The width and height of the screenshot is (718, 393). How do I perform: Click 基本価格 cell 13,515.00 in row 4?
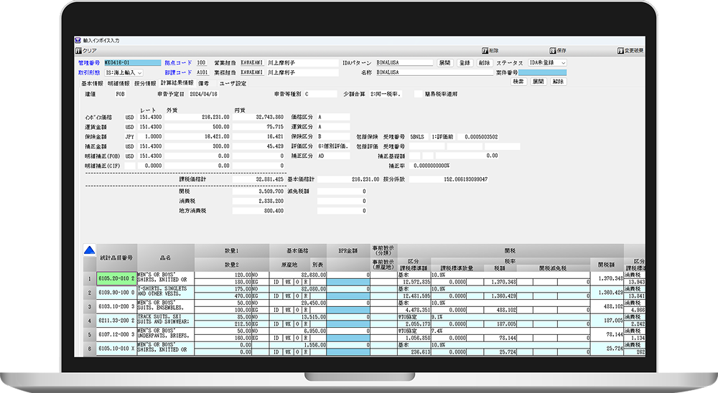[x=298, y=316]
